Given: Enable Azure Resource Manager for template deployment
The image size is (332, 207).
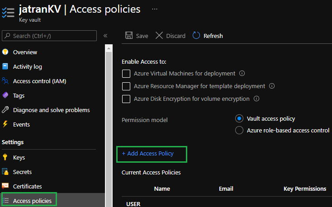Looking at the screenshot, I should pyautogui.click(x=126, y=86).
